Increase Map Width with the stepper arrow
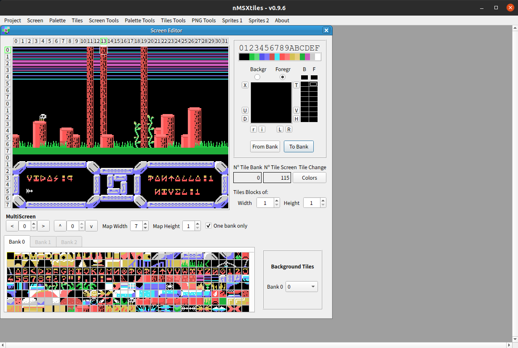The image size is (518, 348). pos(145,223)
